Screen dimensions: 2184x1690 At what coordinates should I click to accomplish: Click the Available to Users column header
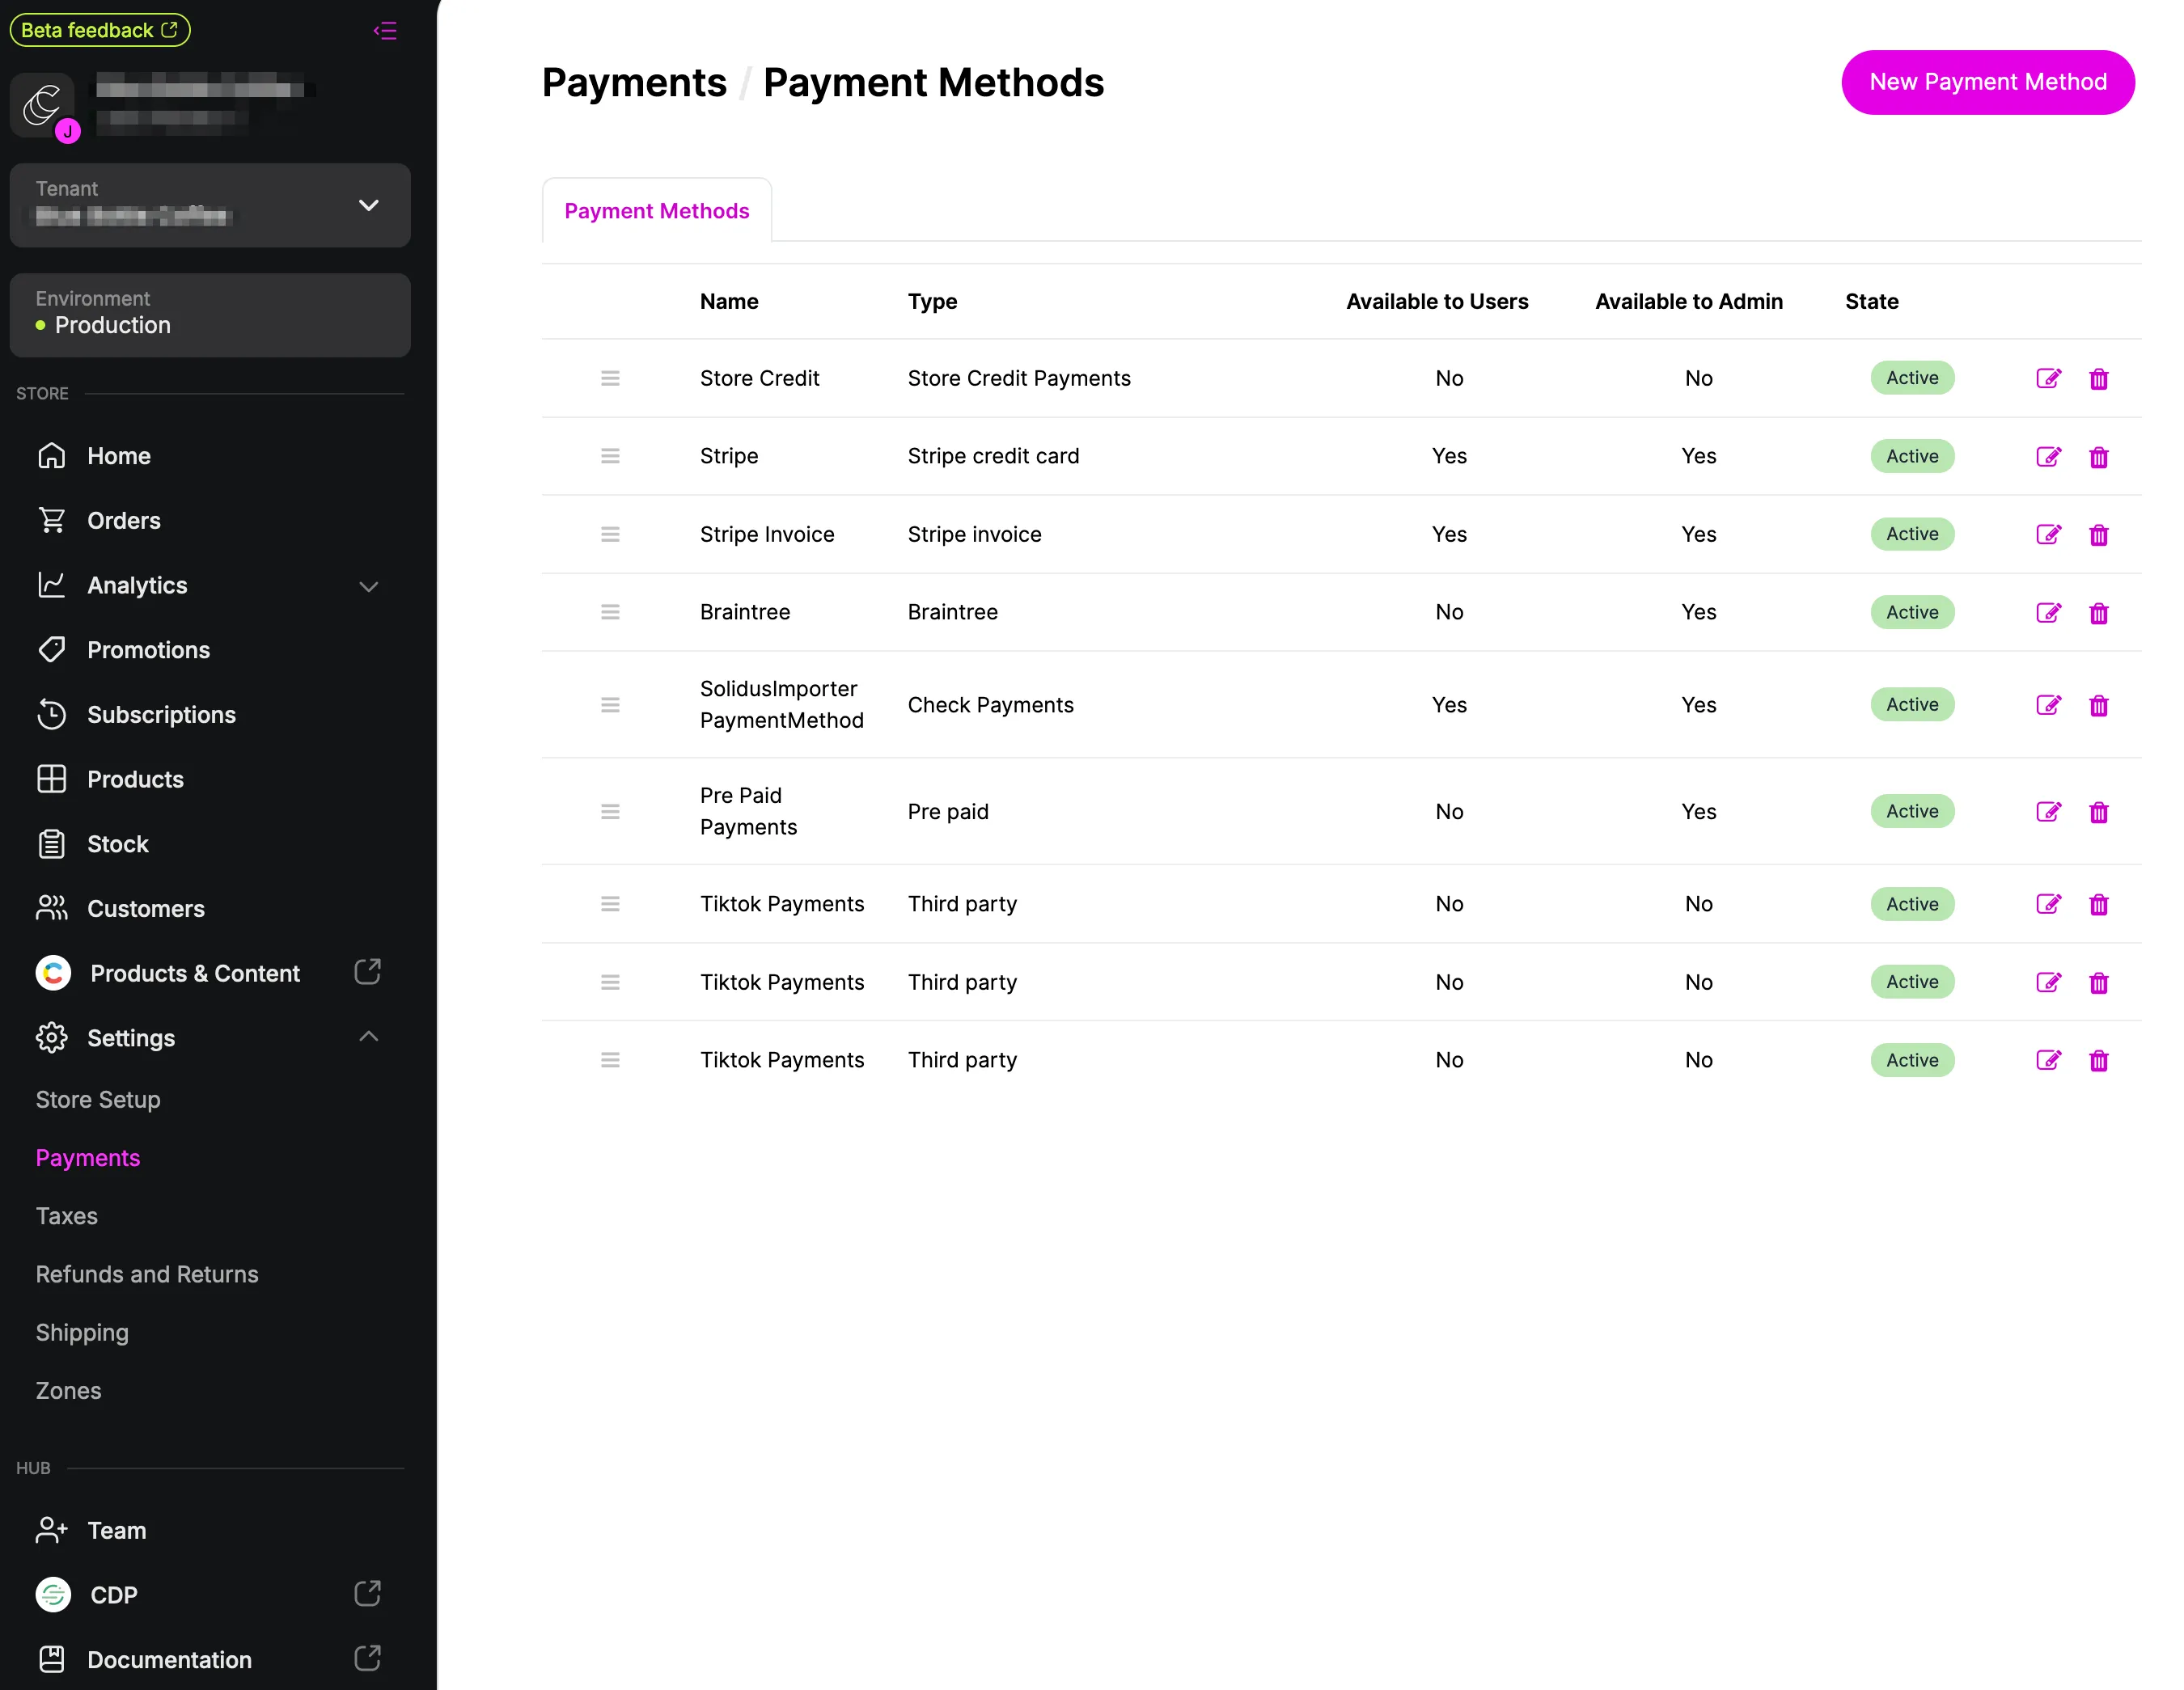pos(1437,302)
